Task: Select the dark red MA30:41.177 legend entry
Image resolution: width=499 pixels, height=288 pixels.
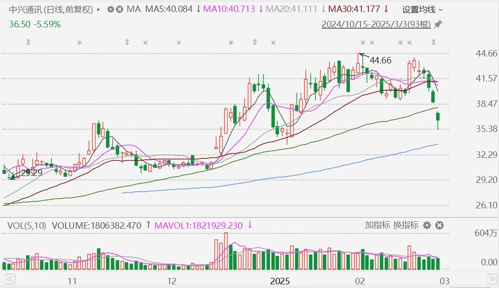Action: [x=354, y=9]
